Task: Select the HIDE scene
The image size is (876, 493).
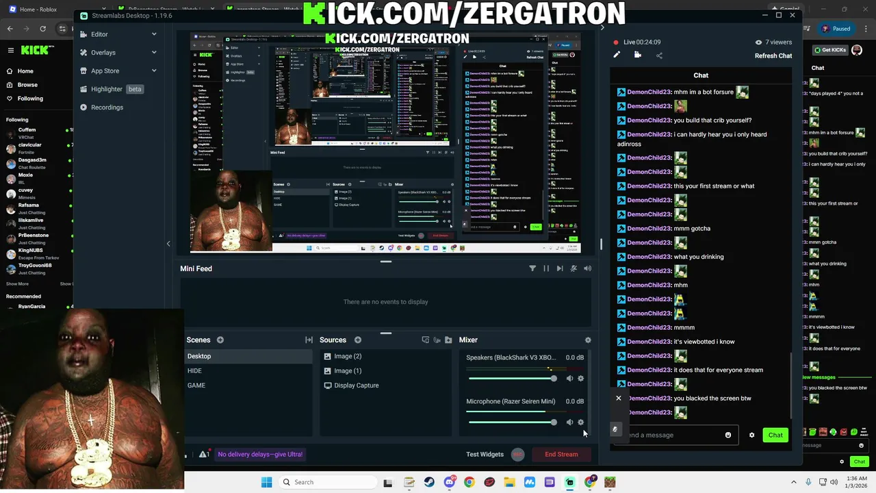Action: pyautogui.click(x=248, y=370)
